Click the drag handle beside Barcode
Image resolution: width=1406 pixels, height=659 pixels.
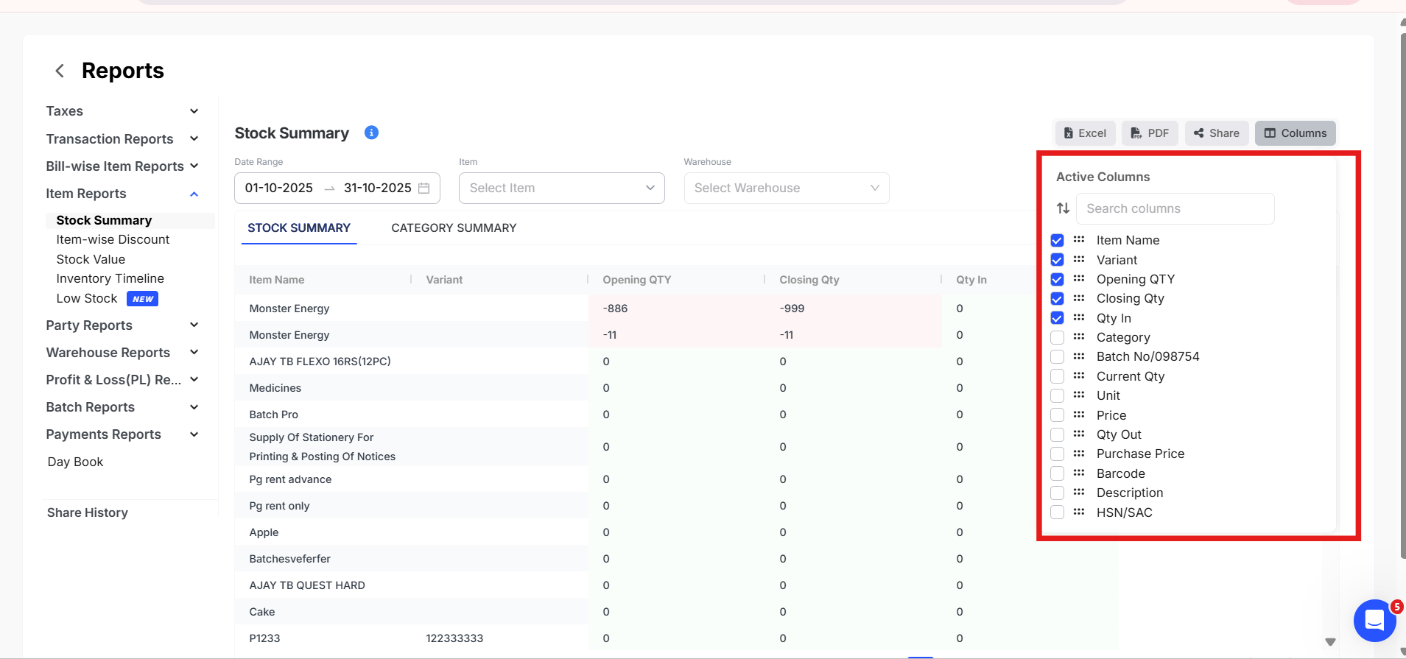coord(1079,473)
